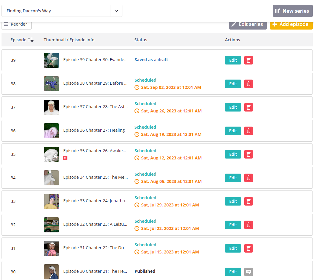The width and height of the screenshot is (314, 280).
Task: Click the Edit series button
Action: [x=248, y=24]
